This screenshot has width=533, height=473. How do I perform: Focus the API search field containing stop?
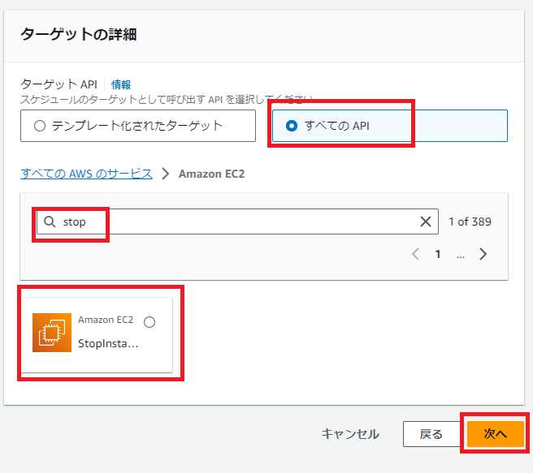pos(244,222)
